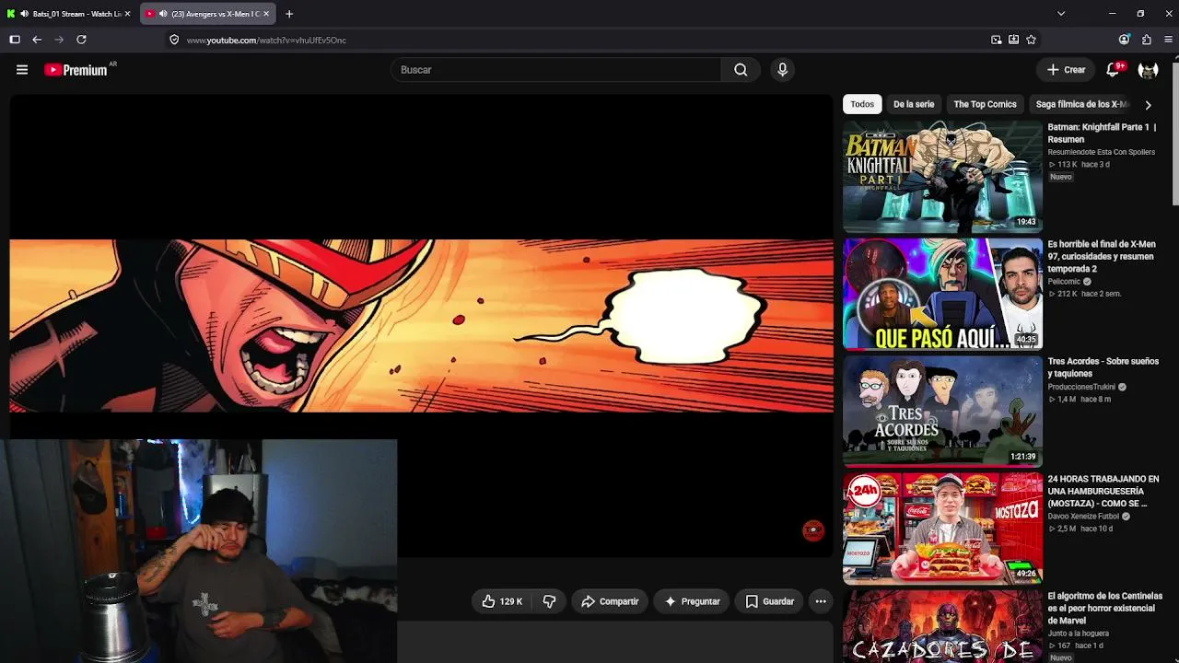1179x663 pixels.
Task: Click the Crear button
Action: pyautogui.click(x=1067, y=70)
